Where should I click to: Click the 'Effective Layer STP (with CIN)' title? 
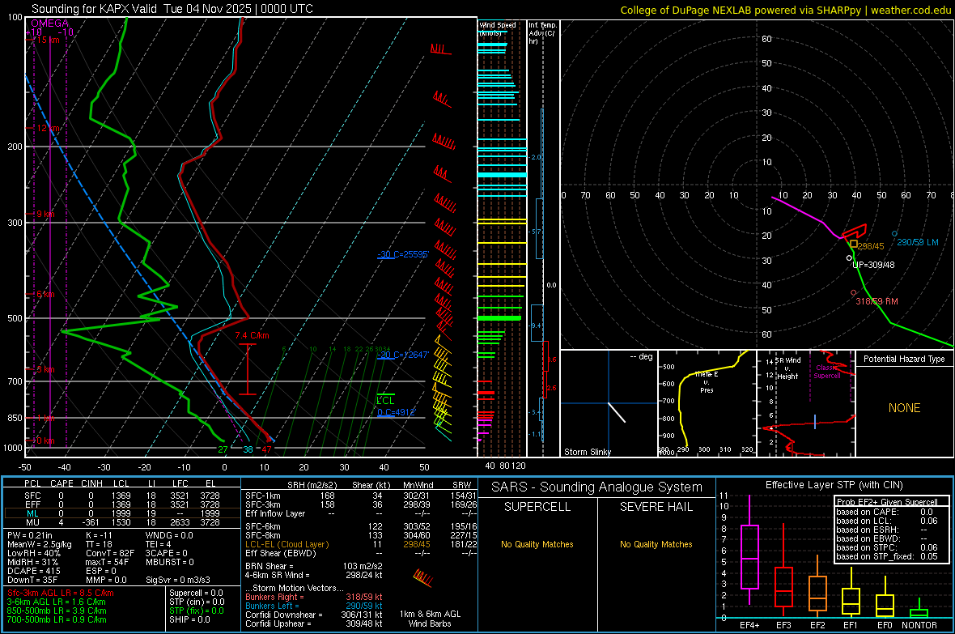click(834, 485)
